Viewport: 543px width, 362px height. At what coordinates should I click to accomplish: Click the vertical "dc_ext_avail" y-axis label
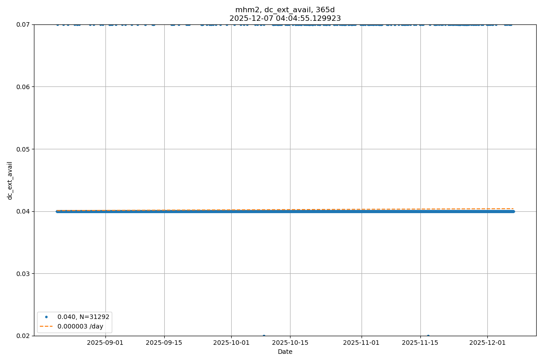[10, 180]
